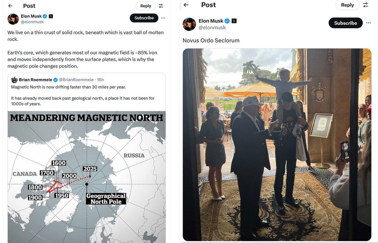Open Elon Musk's avatar on the magnetic field post
This screenshot has width=378, height=243.
(x=13, y=19)
